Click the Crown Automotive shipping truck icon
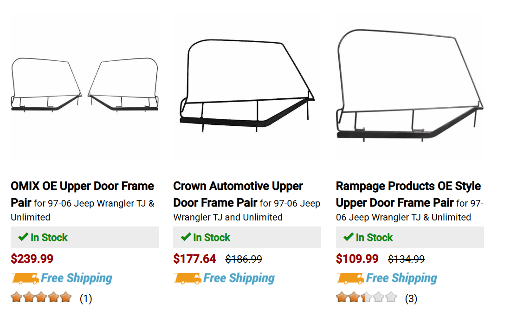The image size is (530, 317). coord(187,278)
